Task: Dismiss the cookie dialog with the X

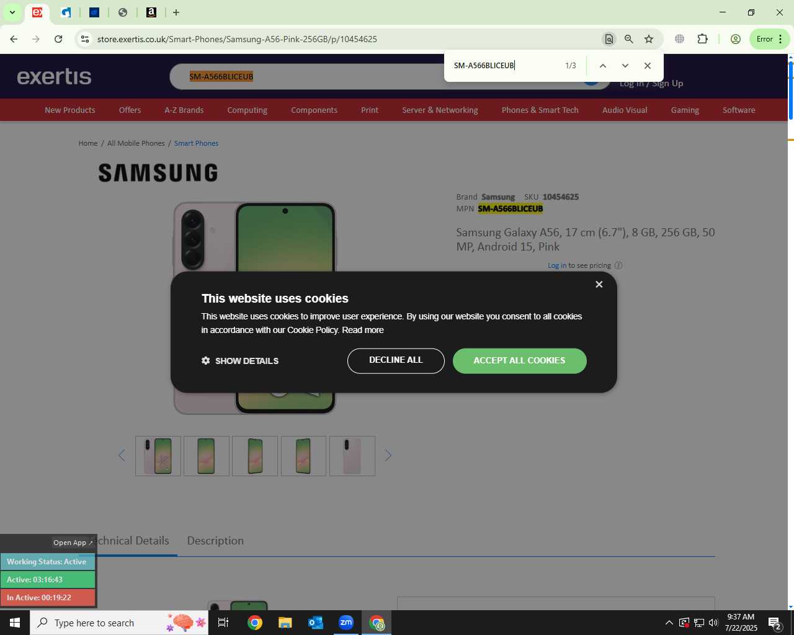Action: click(x=599, y=284)
